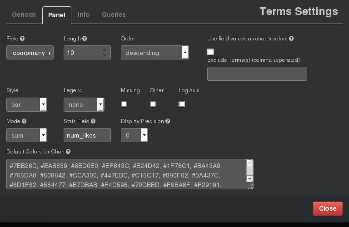Click the 'Log axis' label
This screenshot has height=227, width=349.
pos(189,90)
